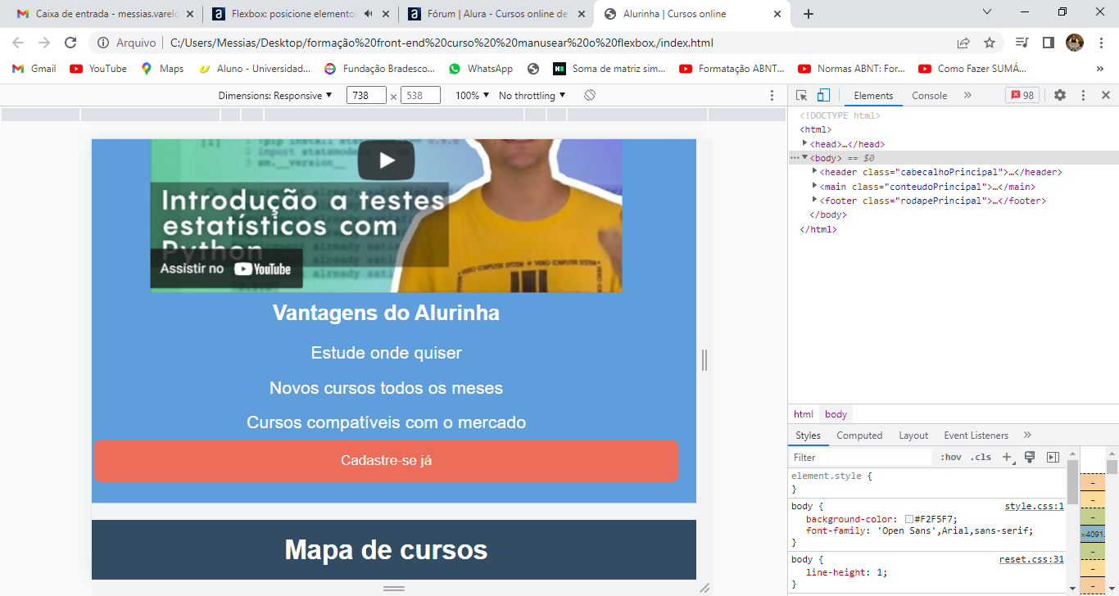The height and width of the screenshot is (596, 1119).
Task: Select the body breadcrumb
Action: pos(836,414)
